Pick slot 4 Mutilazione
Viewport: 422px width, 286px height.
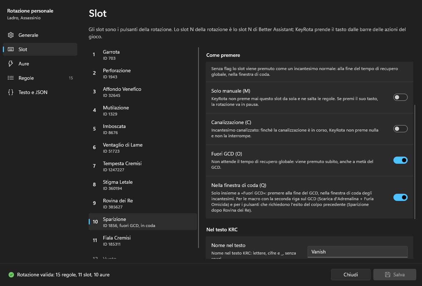(143, 110)
